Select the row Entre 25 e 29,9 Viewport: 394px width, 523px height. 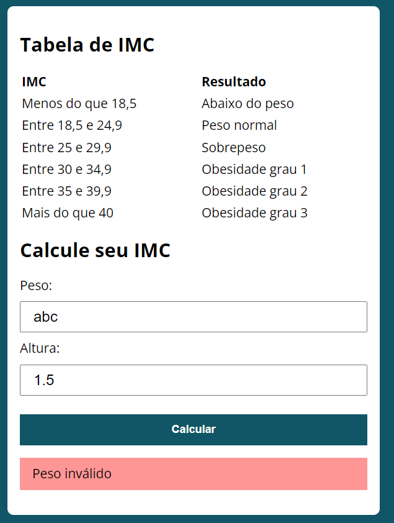pyautogui.click(x=66, y=147)
